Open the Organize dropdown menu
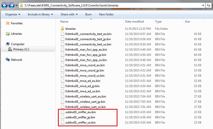 (x=12, y=14)
